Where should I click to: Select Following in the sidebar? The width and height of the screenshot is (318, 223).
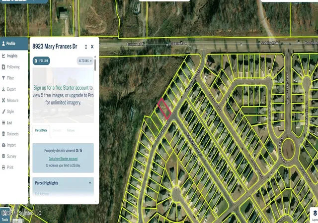pyautogui.click(x=14, y=67)
